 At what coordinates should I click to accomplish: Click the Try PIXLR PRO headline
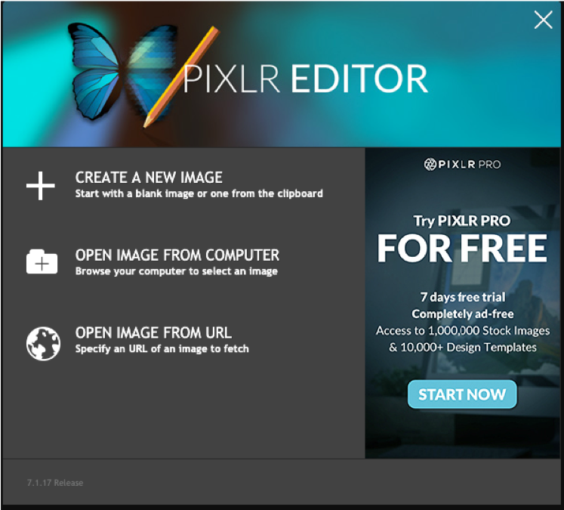[x=462, y=221]
